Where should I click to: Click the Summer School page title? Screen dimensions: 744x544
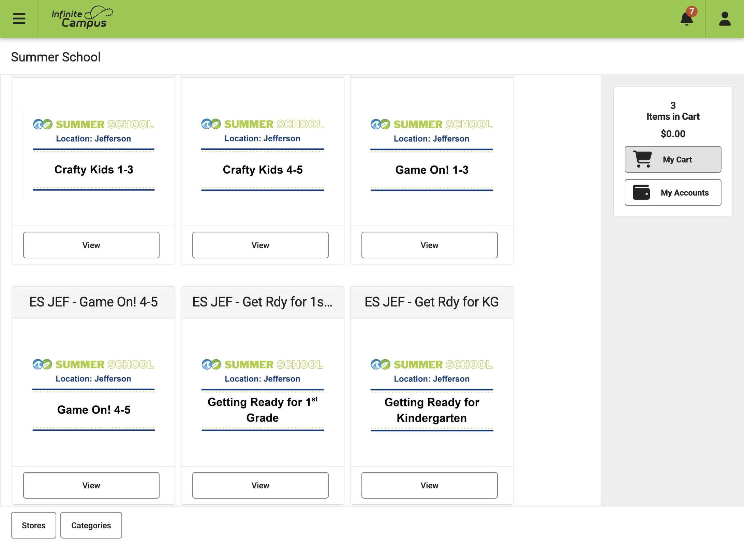point(56,57)
